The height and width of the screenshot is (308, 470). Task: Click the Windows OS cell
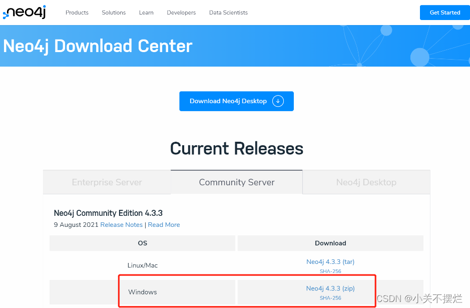(142, 292)
